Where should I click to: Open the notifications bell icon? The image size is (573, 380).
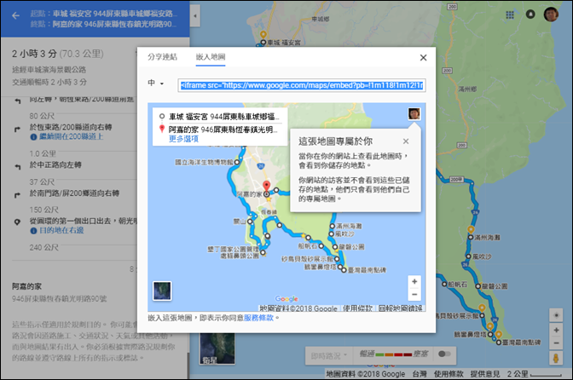click(x=530, y=14)
